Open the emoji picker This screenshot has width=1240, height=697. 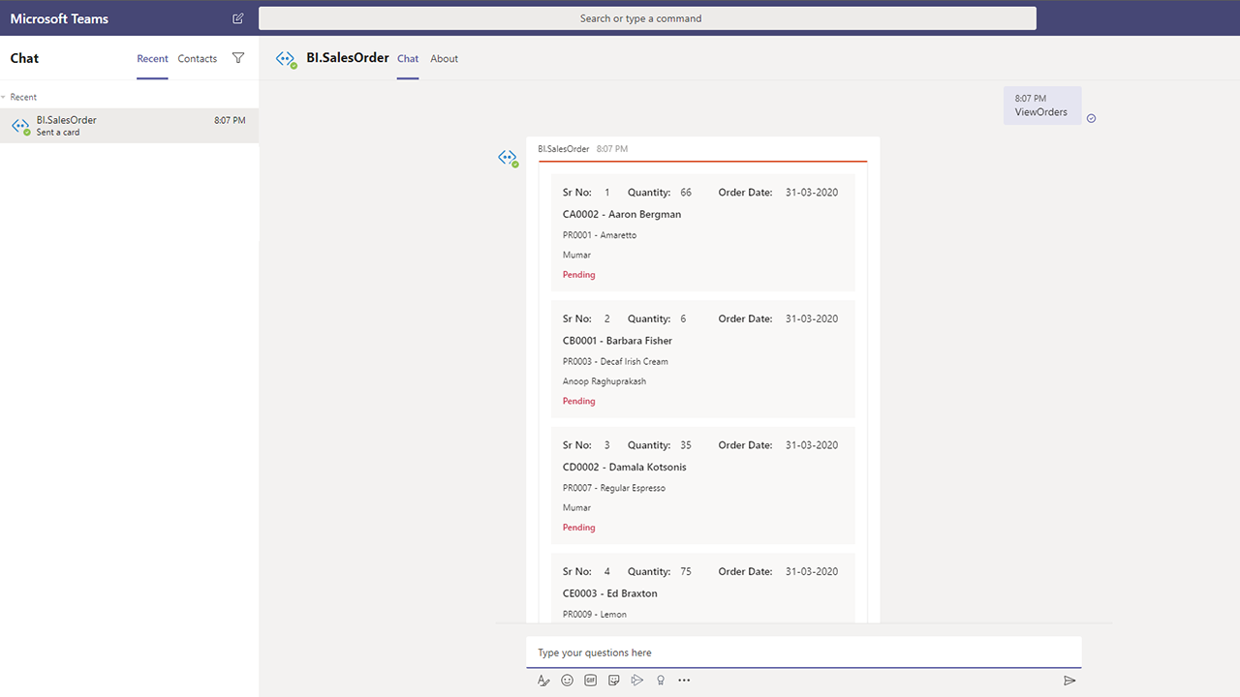pos(568,681)
